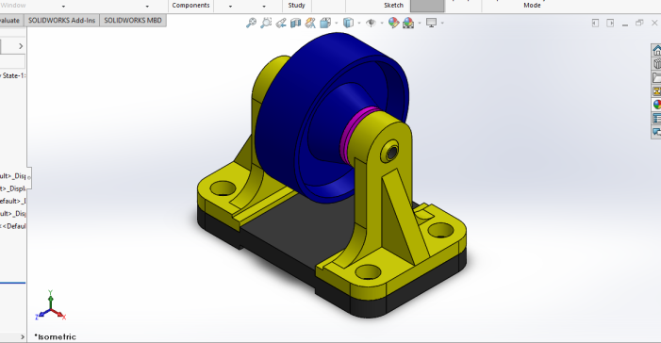
Task: Open SOLIDWORKS Resources home icon in task pane
Action: 657,50
